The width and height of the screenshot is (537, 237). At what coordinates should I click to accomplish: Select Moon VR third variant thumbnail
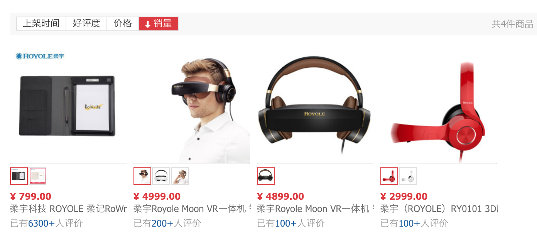click(x=180, y=176)
